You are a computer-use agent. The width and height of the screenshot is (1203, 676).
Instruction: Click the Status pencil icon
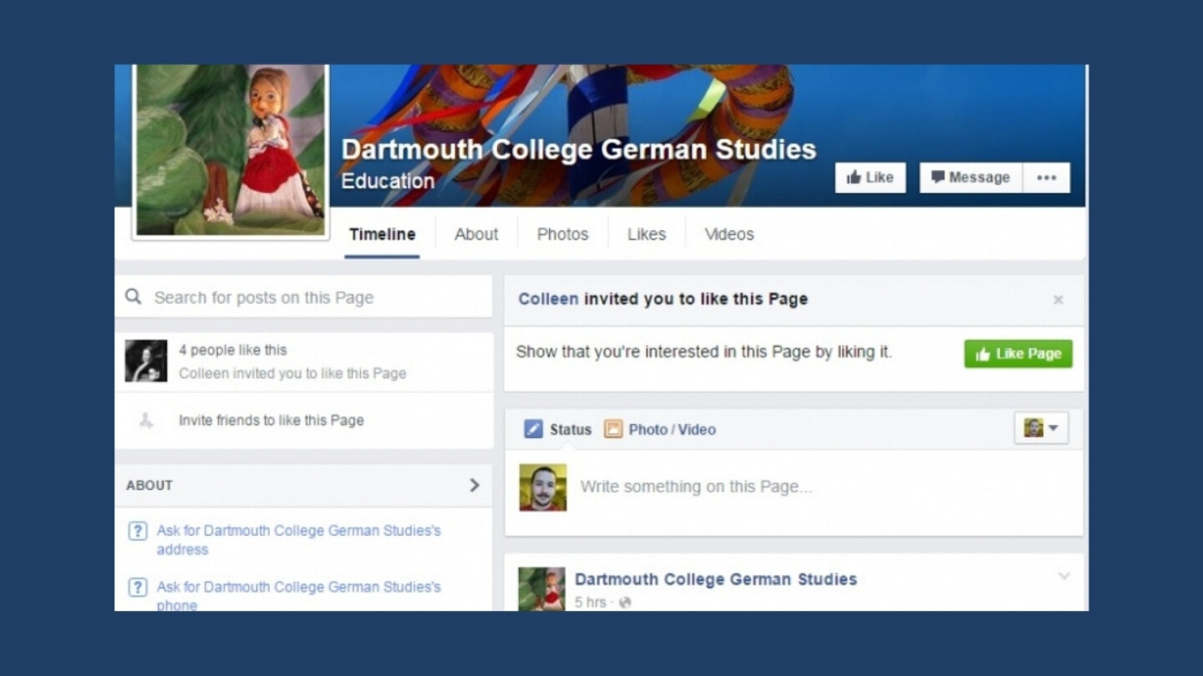point(533,429)
